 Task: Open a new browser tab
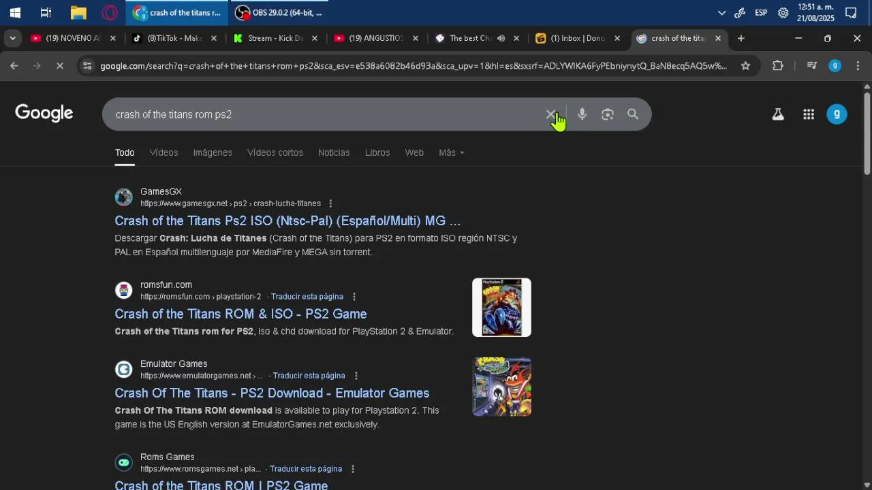(741, 38)
